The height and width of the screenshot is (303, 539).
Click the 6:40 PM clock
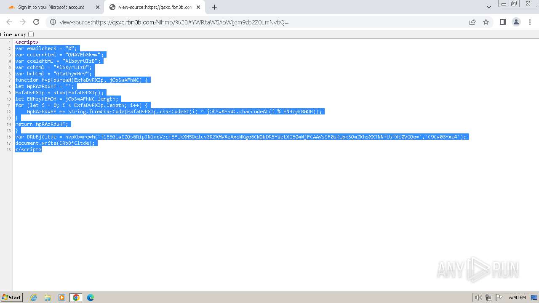pos(517,298)
